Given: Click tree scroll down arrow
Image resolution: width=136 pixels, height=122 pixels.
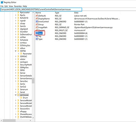Looking at the screenshot, I should click(x=33, y=118).
